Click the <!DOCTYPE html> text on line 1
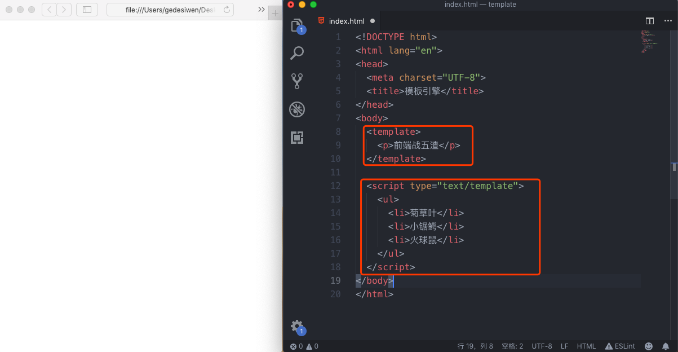This screenshot has height=352, width=678. point(396,37)
